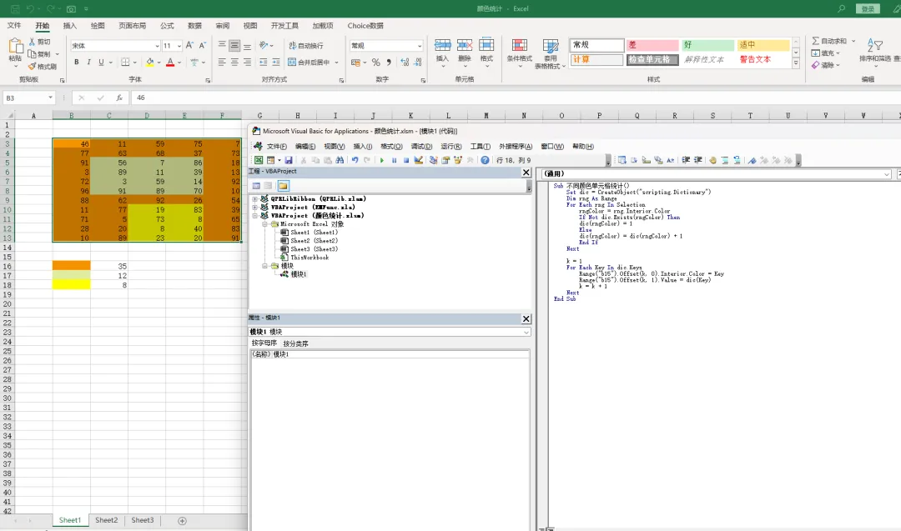Click Comment Block icon in Edit toolbar
This screenshot has height=531, width=901.
[725, 160]
